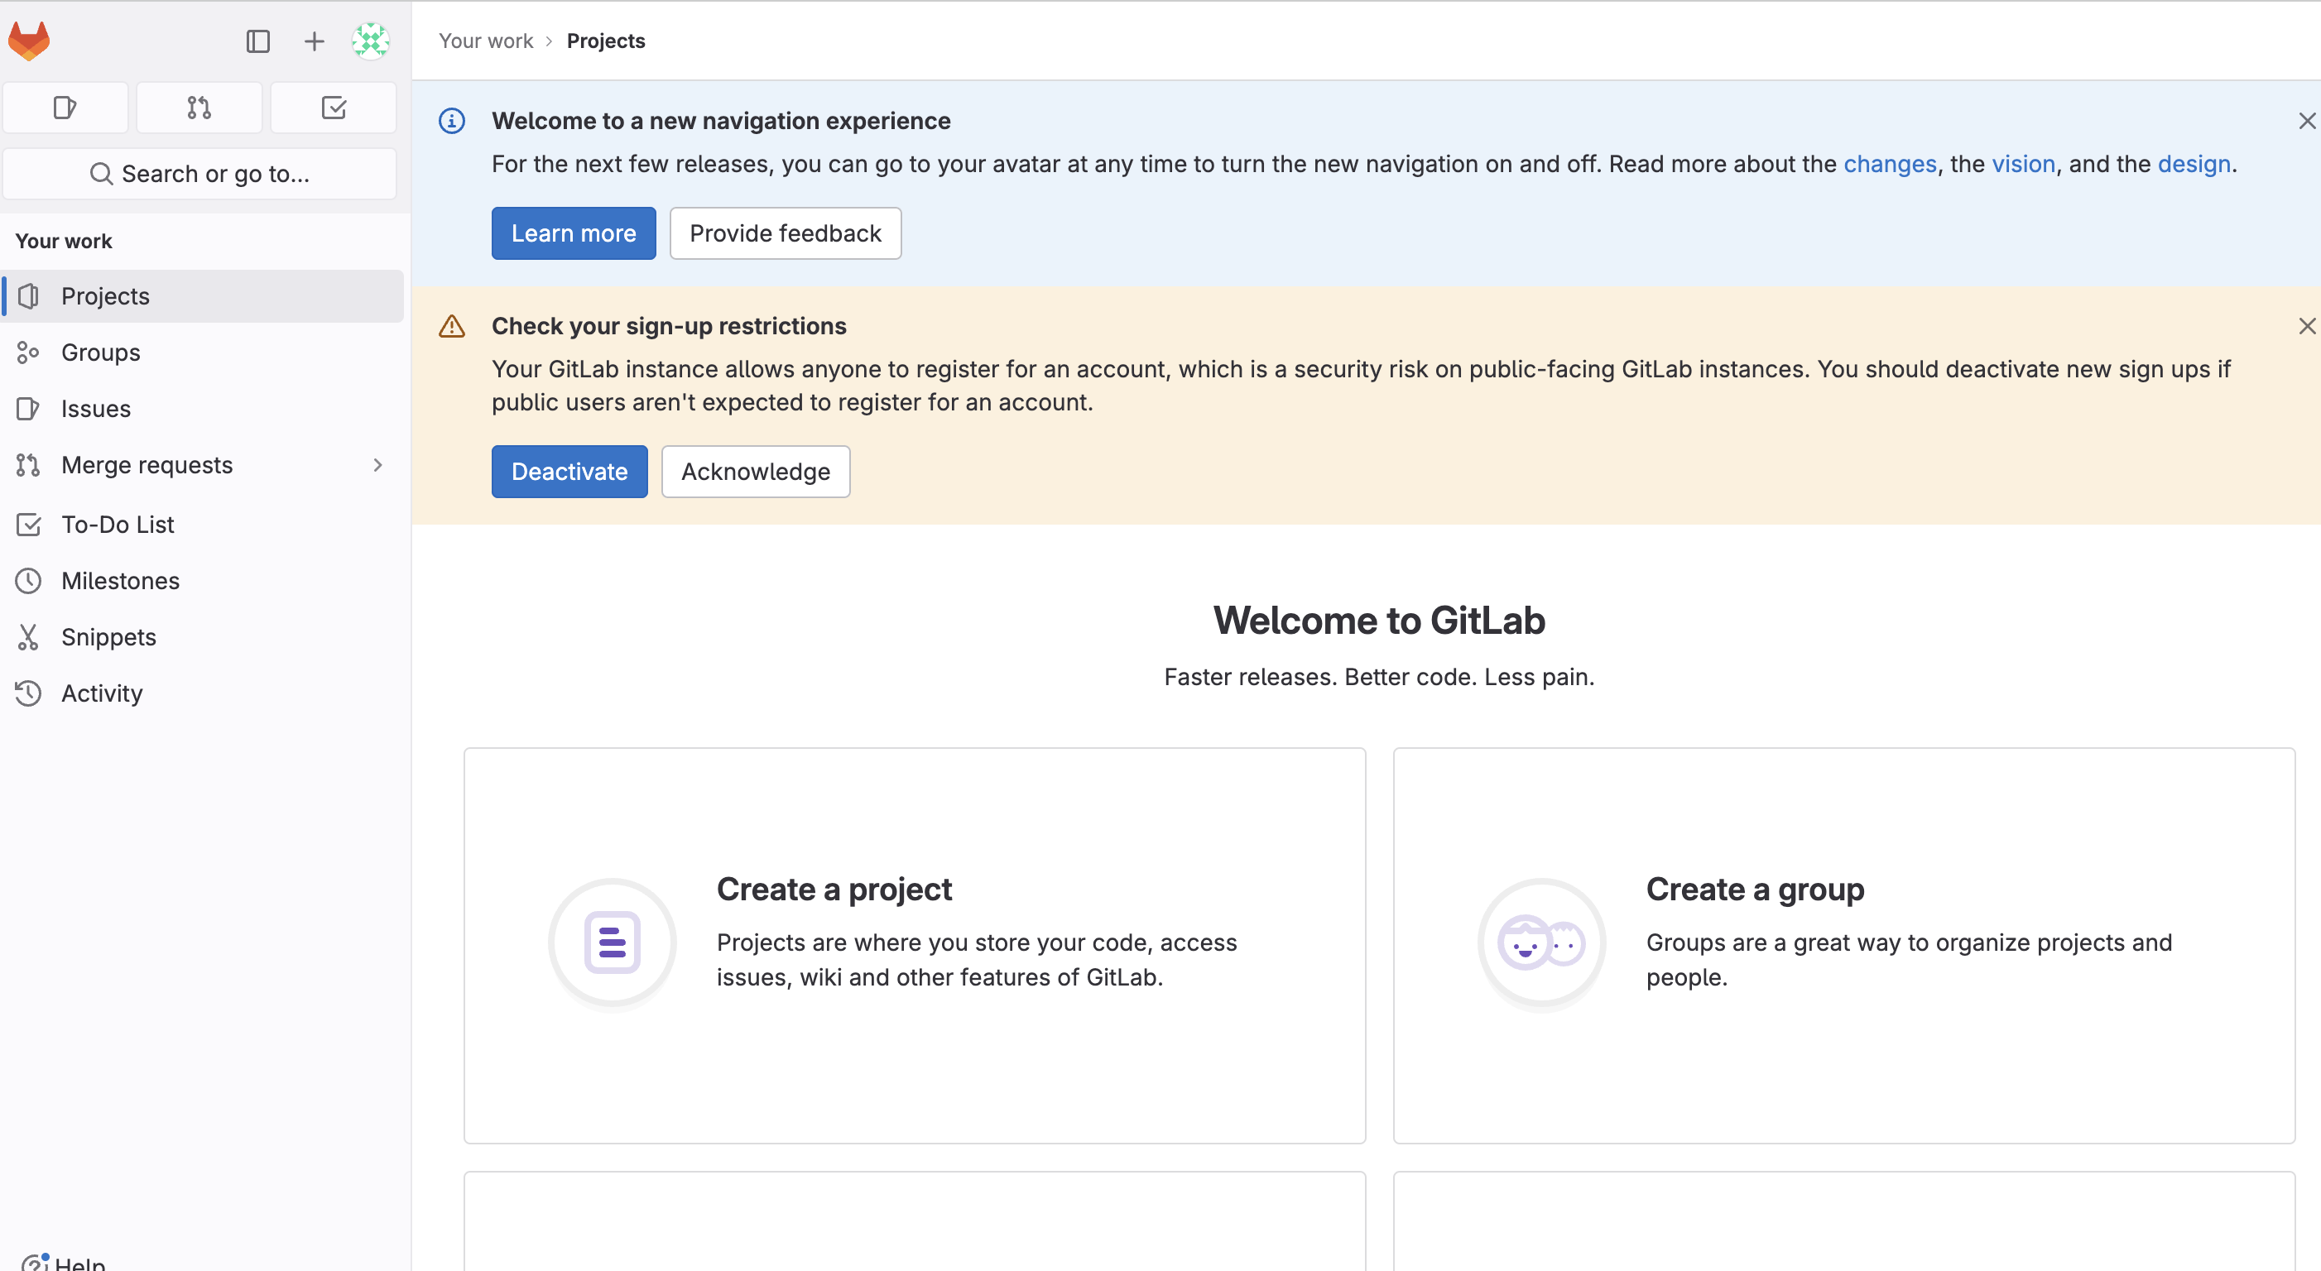The image size is (2321, 1271).
Task: Open the create new plus menu
Action: click(x=314, y=41)
